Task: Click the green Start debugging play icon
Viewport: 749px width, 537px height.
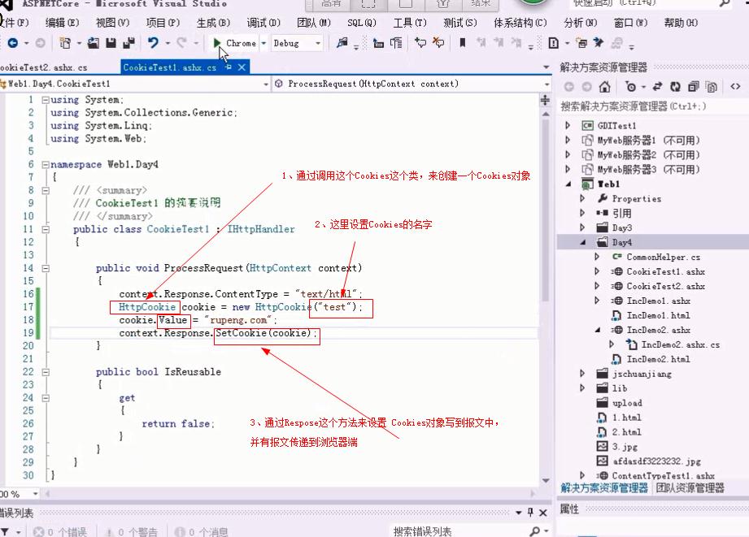Action: point(217,43)
